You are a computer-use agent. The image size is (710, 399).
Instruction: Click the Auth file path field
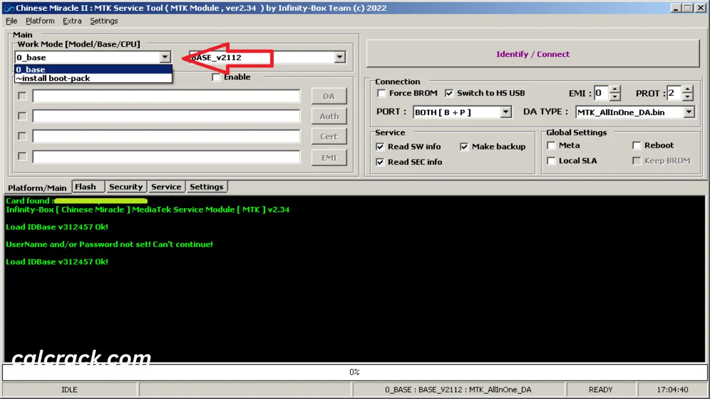coord(166,116)
